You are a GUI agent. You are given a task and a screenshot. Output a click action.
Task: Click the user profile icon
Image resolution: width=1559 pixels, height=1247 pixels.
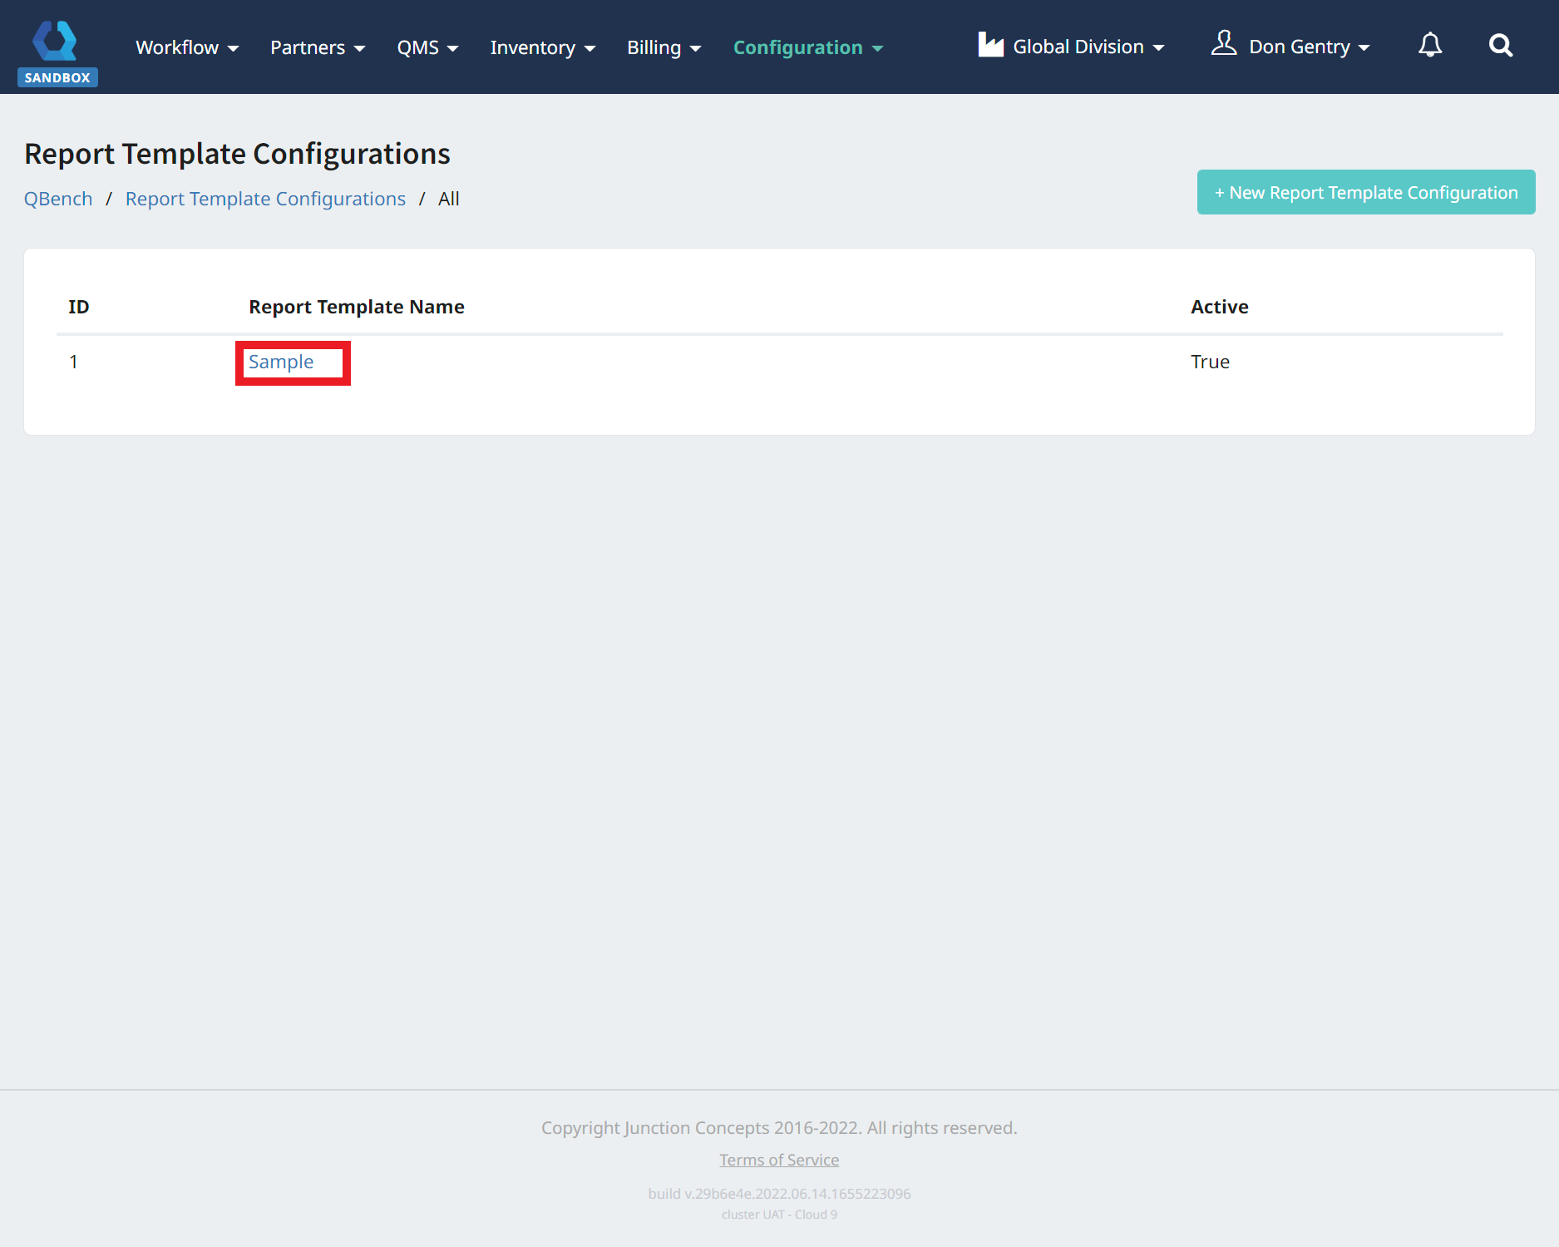[1223, 43]
